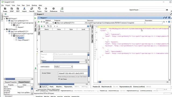Click the Level column header in parameters table
Image resolution: width=172 pixels, height=97 pixels.
click(x=83, y=29)
